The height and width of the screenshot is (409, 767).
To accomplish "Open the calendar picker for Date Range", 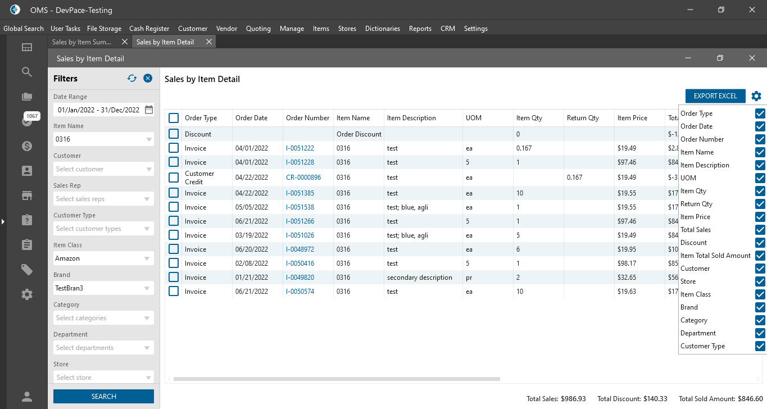I will 149,110.
